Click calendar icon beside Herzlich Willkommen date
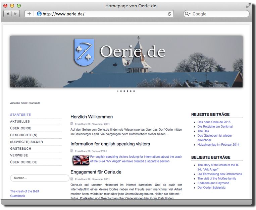The image size is (256, 210). click(72, 124)
